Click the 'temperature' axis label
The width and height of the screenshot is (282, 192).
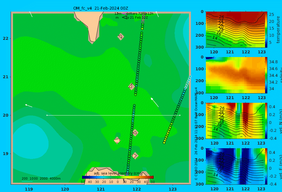click(x=278, y=30)
